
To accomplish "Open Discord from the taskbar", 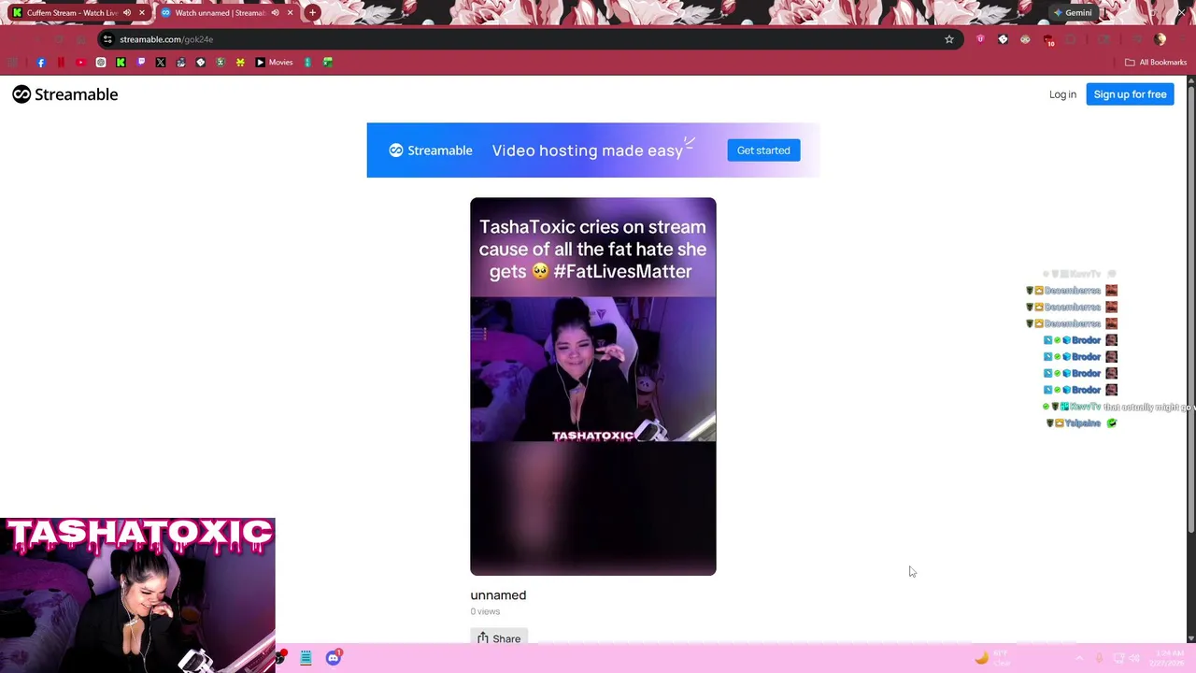I will (334, 658).
